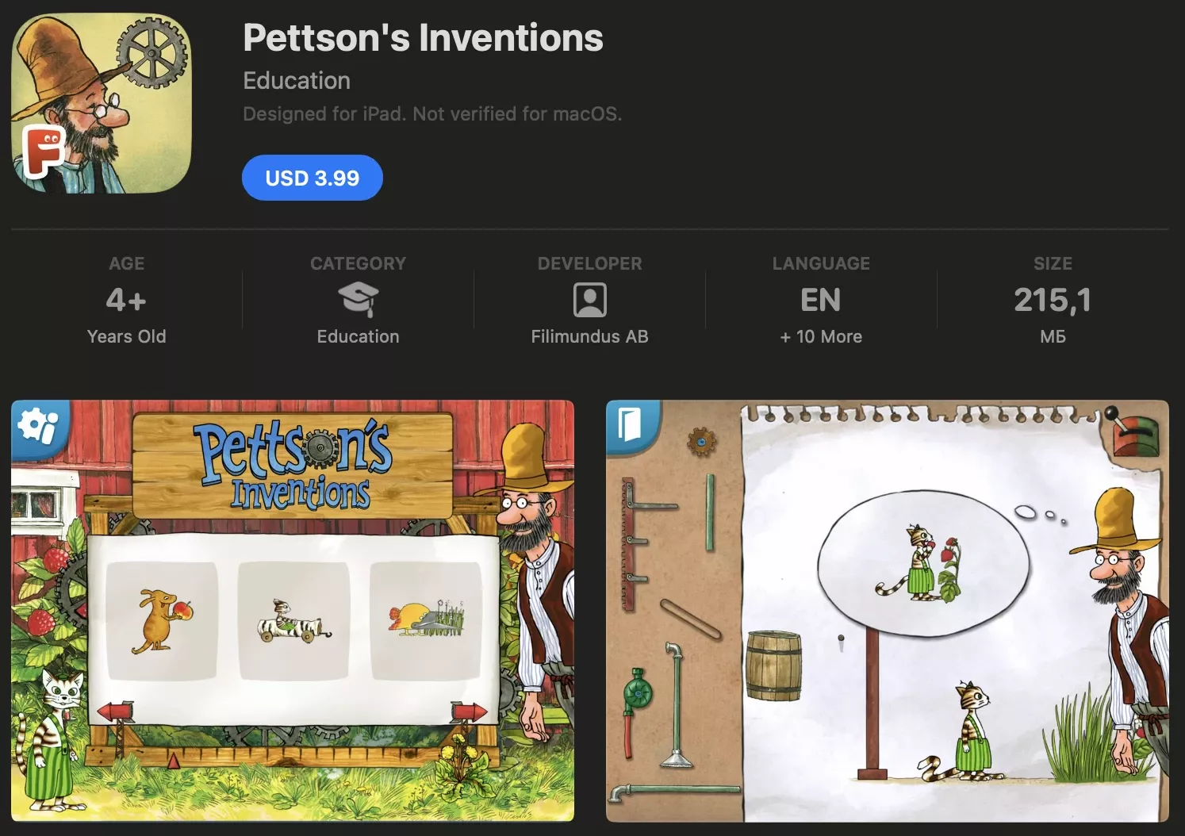Click the thought bubble with the cat
The width and height of the screenshot is (1185, 836).
[924, 562]
